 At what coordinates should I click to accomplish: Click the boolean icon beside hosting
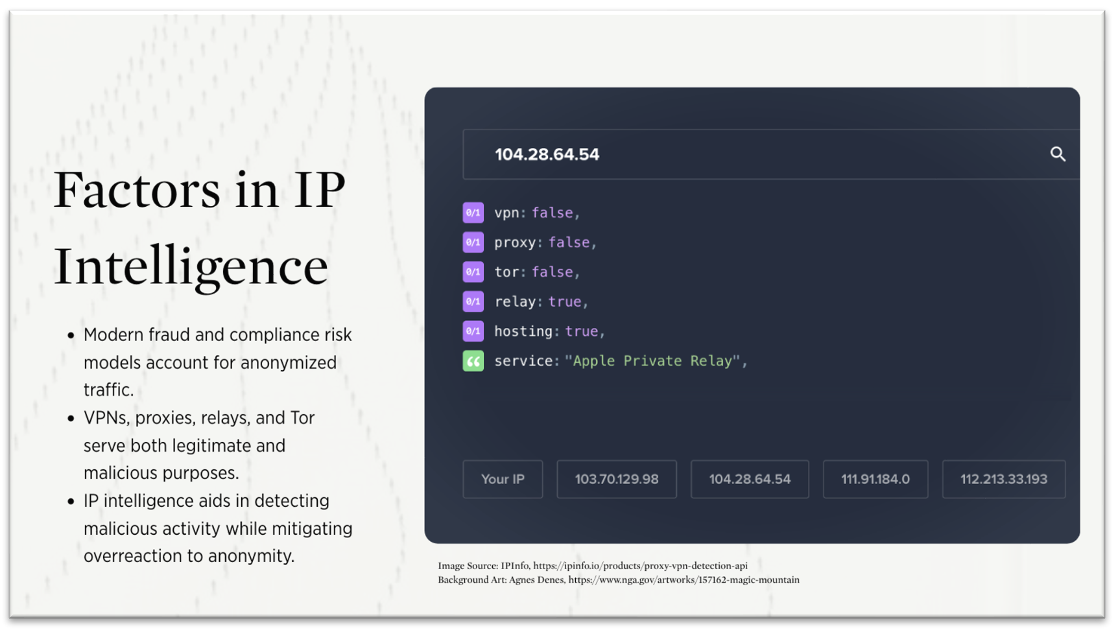coord(473,331)
